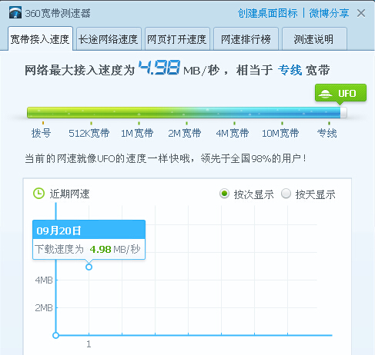
Task: Select the 按天显示 radio button
Action: coord(286,194)
